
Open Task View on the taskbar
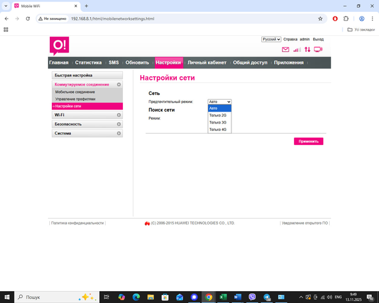coord(106,297)
